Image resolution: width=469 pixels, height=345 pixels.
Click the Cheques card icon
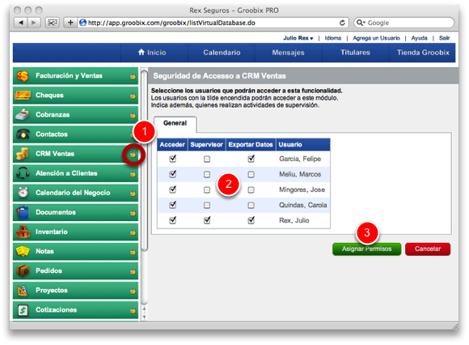pyautogui.click(x=23, y=96)
